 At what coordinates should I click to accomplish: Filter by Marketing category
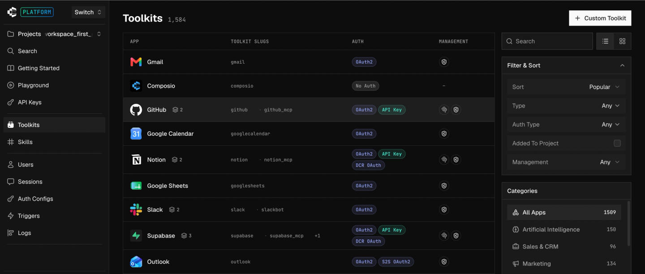(x=564, y=263)
